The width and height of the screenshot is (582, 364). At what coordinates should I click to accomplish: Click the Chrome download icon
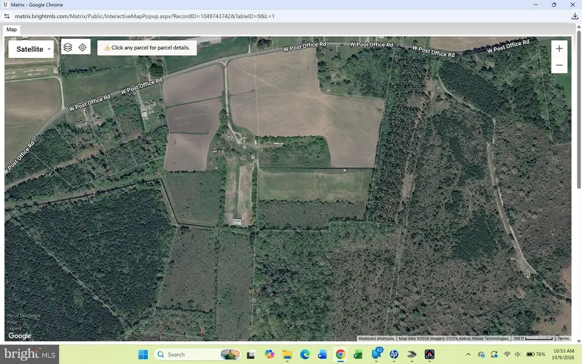coord(575,16)
